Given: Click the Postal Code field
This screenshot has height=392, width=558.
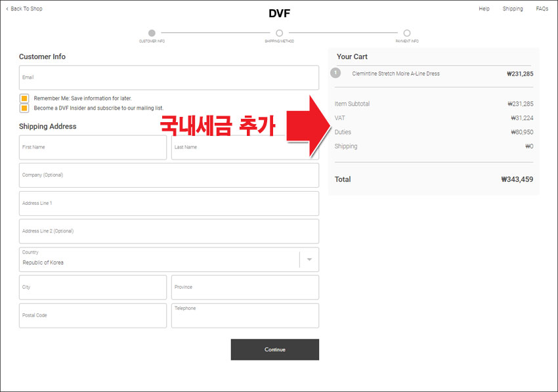Looking at the screenshot, I should point(93,315).
